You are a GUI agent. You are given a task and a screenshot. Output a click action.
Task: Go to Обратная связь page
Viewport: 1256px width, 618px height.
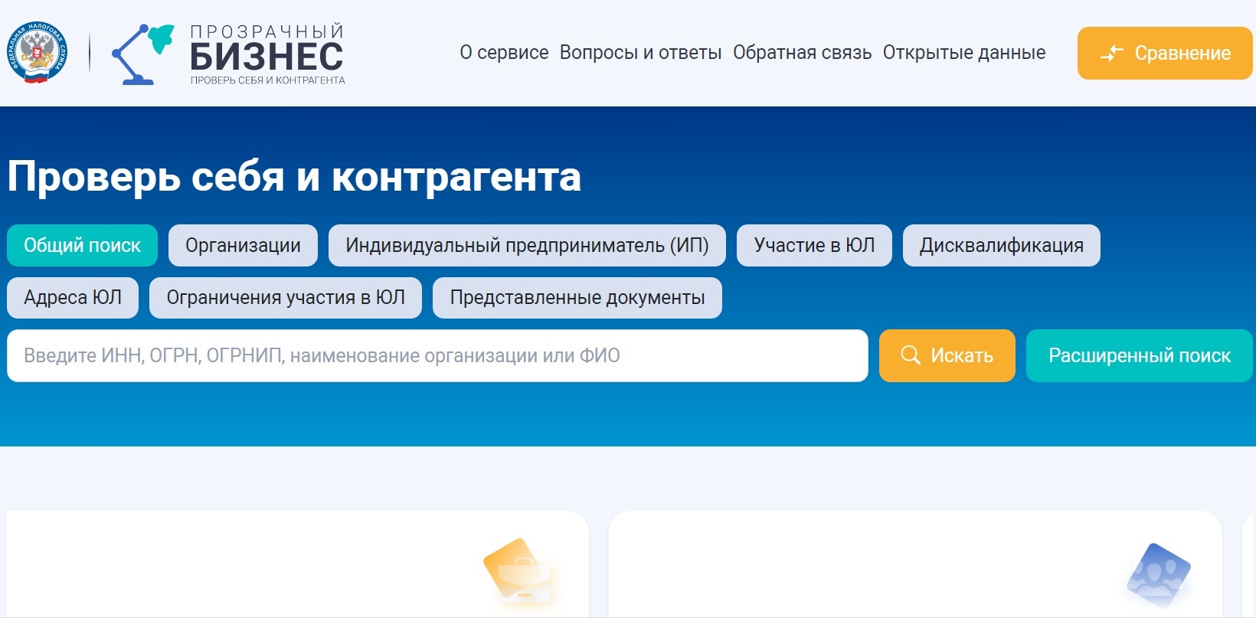pos(802,53)
